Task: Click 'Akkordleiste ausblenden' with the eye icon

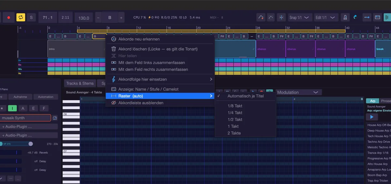Action: tap(160, 103)
